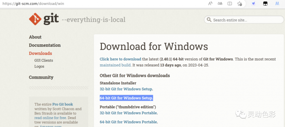Click 'Other Git for Windows downloads' heading
This screenshot has width=285, height=127.
tap(135, 76)
